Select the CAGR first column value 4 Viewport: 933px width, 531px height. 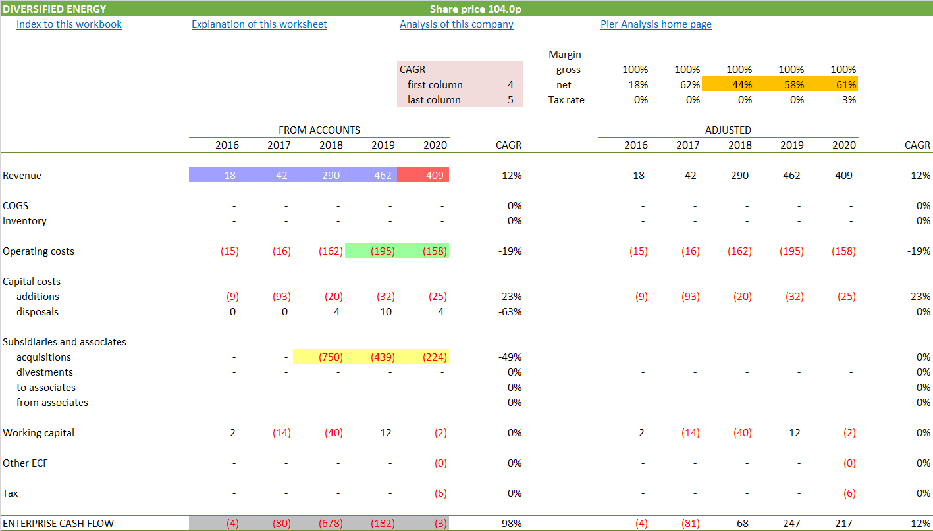click(510, 85)
